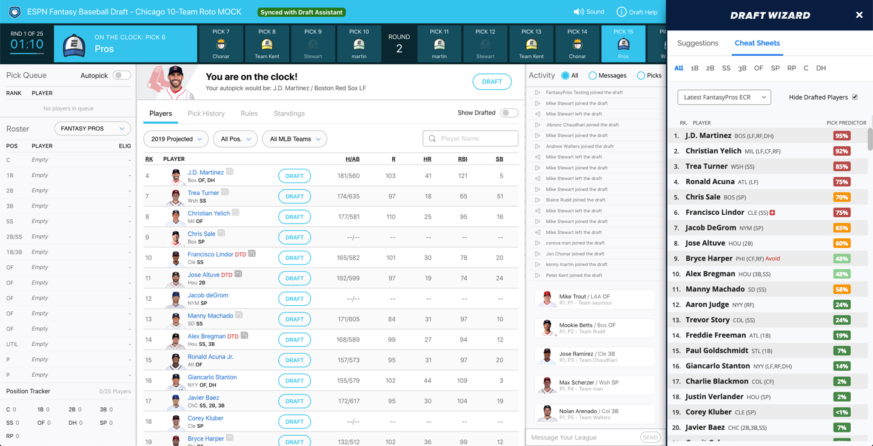The height and width of the screenshot is (446, 873).
Task: Switch to the Pick History tab
Action: coord(206,113)
